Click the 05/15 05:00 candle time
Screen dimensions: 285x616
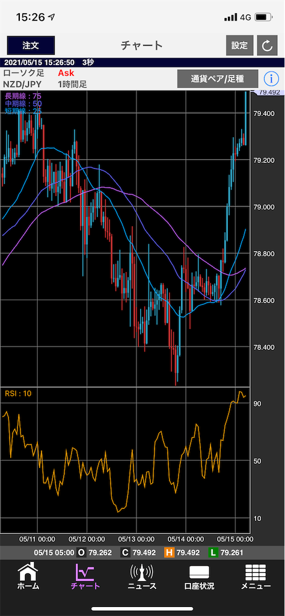tap(54, 553)
